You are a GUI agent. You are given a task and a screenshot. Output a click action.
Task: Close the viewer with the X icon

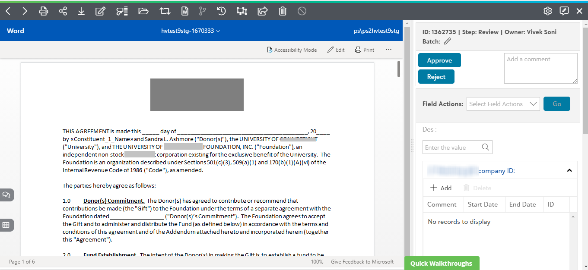coord(579,11)
